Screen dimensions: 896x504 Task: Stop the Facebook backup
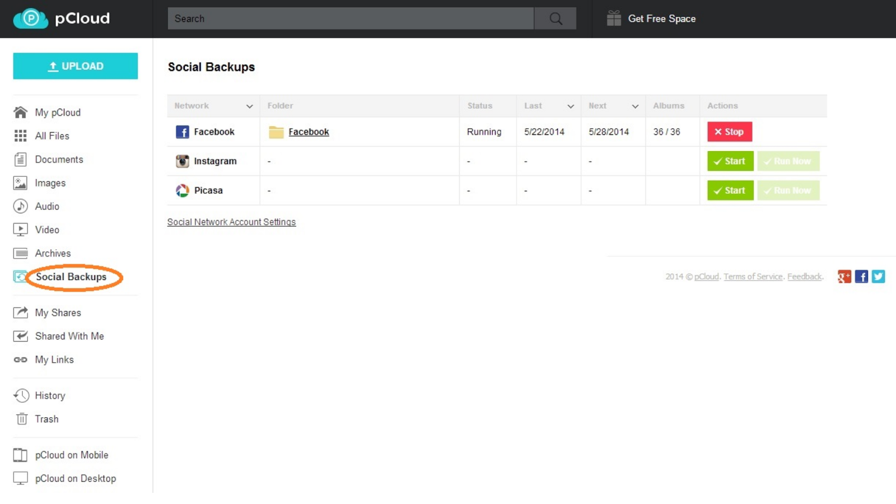[730, 132]
